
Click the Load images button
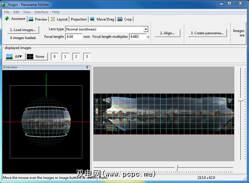pos(23,30)
